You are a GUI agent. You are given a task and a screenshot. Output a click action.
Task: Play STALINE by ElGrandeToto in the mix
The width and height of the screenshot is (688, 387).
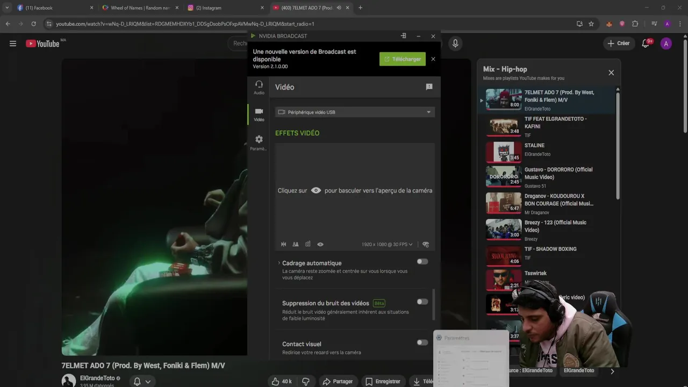pyautogui.click(x=547, y=152)
